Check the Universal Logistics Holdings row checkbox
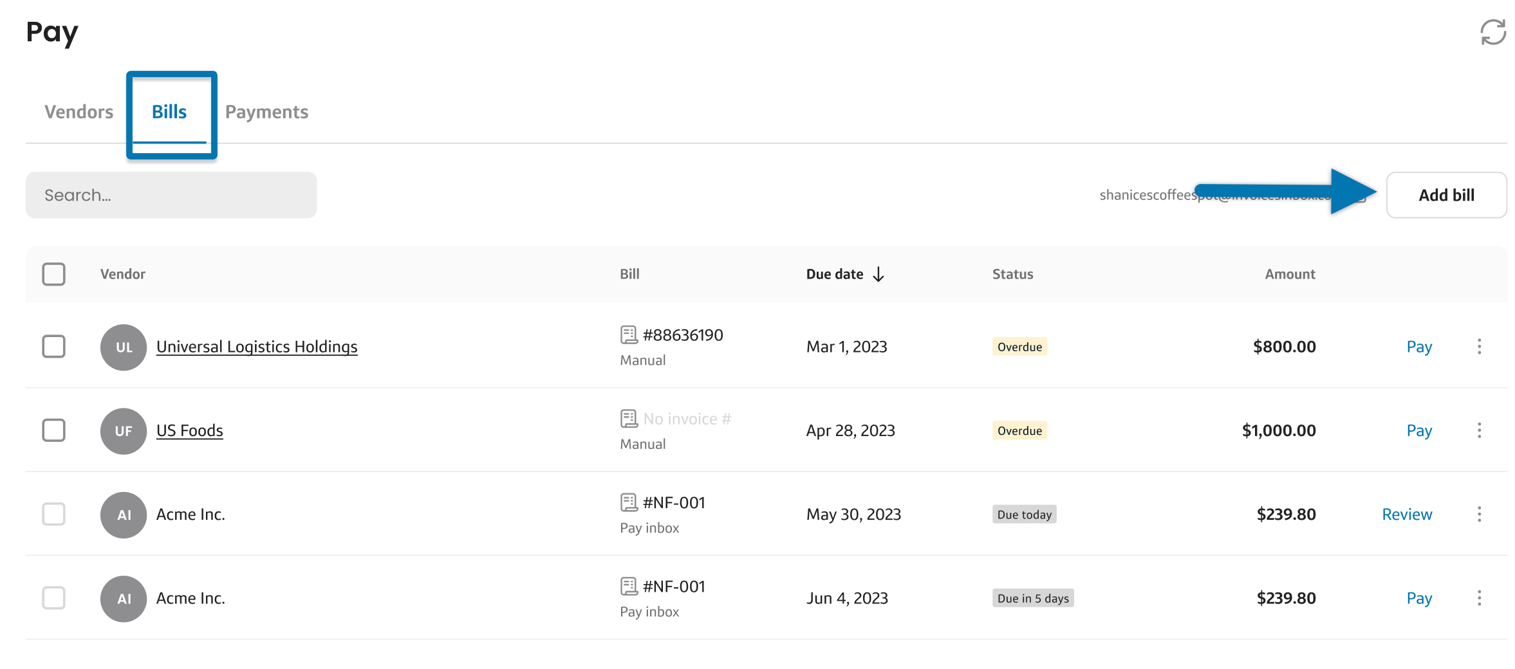The image size is (1515, 669). click(54, 347)
